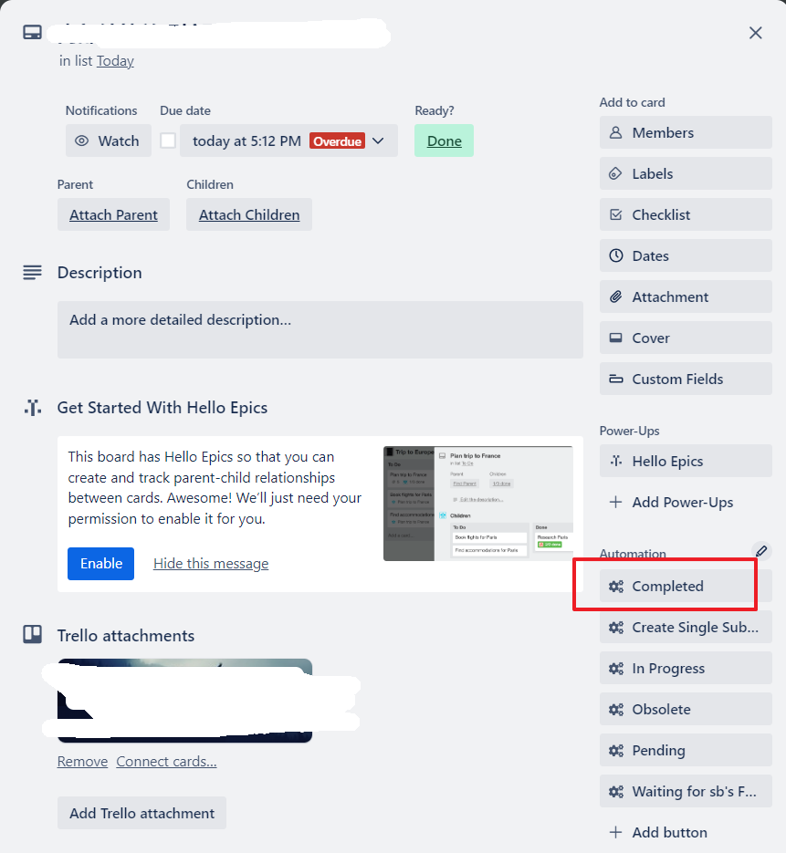Click the Cover icon
Screen dimensions: 786x853
click(615, 338)
